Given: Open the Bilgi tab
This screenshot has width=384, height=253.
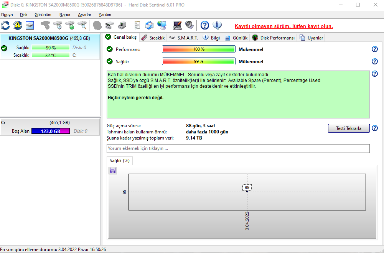Looking at the screenshot, I should 212,38.
